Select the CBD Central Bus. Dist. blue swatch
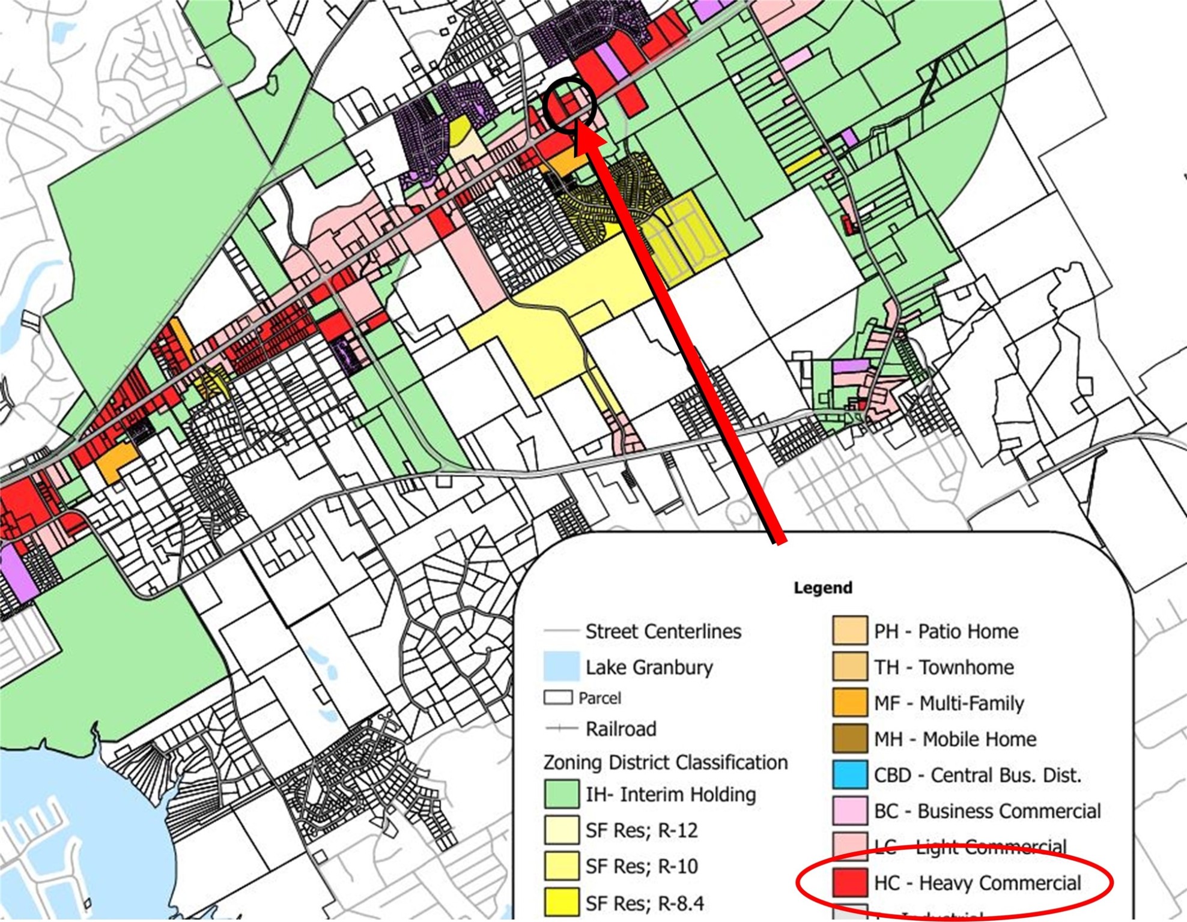 point(850,774)
